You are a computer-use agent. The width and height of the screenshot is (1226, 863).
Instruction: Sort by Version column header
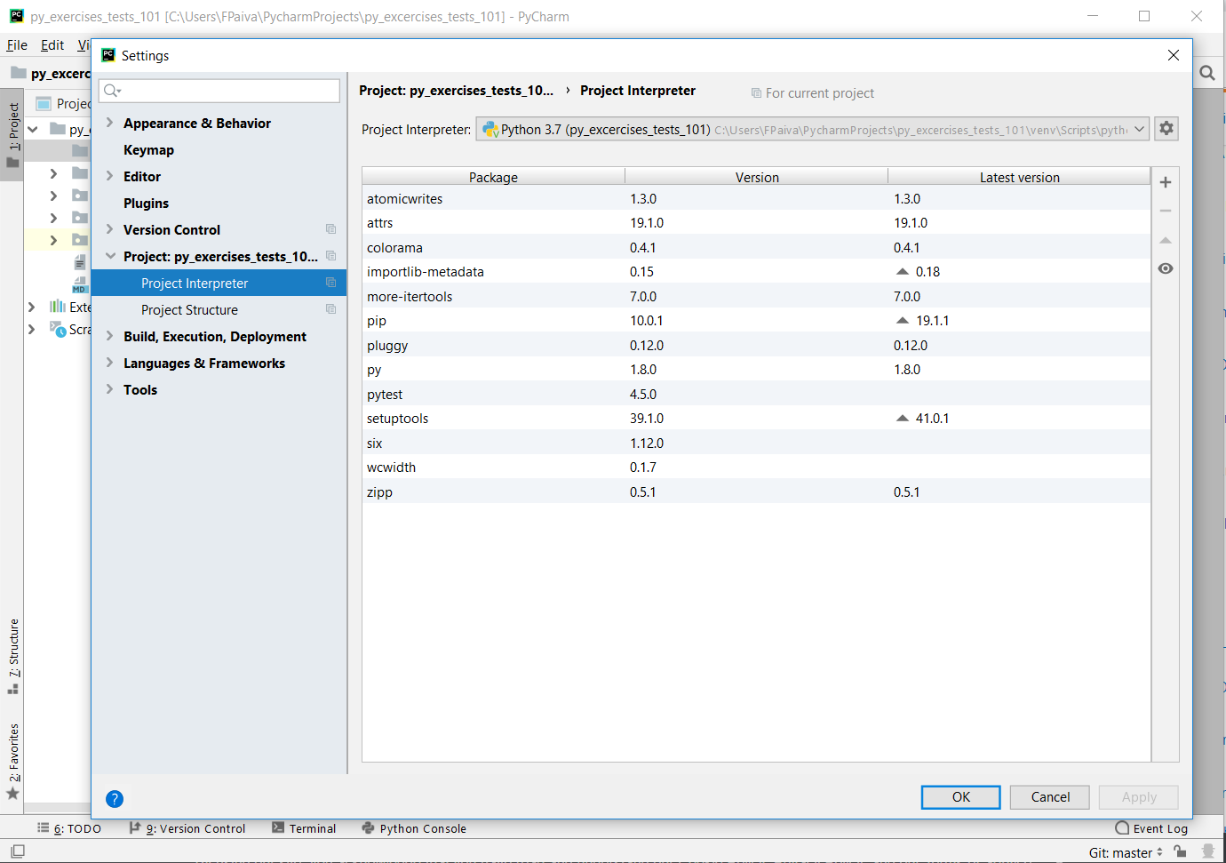point(757,177)
